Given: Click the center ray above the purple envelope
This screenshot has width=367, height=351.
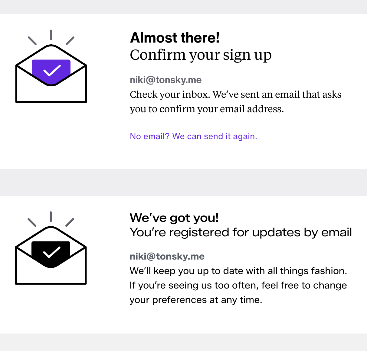Looking at the screenshot, I should 51,35.
